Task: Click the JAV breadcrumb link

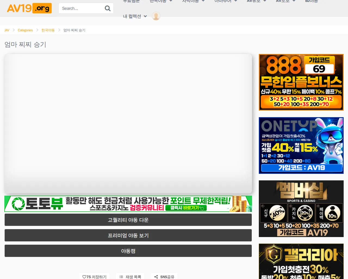Action: click(x=7, y=30)
